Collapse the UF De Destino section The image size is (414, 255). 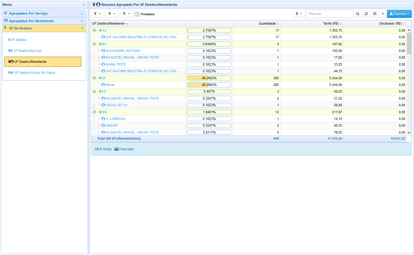pyautogui.click(x=44, y=28)
